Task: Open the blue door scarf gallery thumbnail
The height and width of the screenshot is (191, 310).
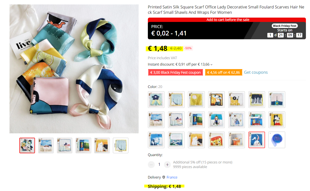Action: coord(83,145)
